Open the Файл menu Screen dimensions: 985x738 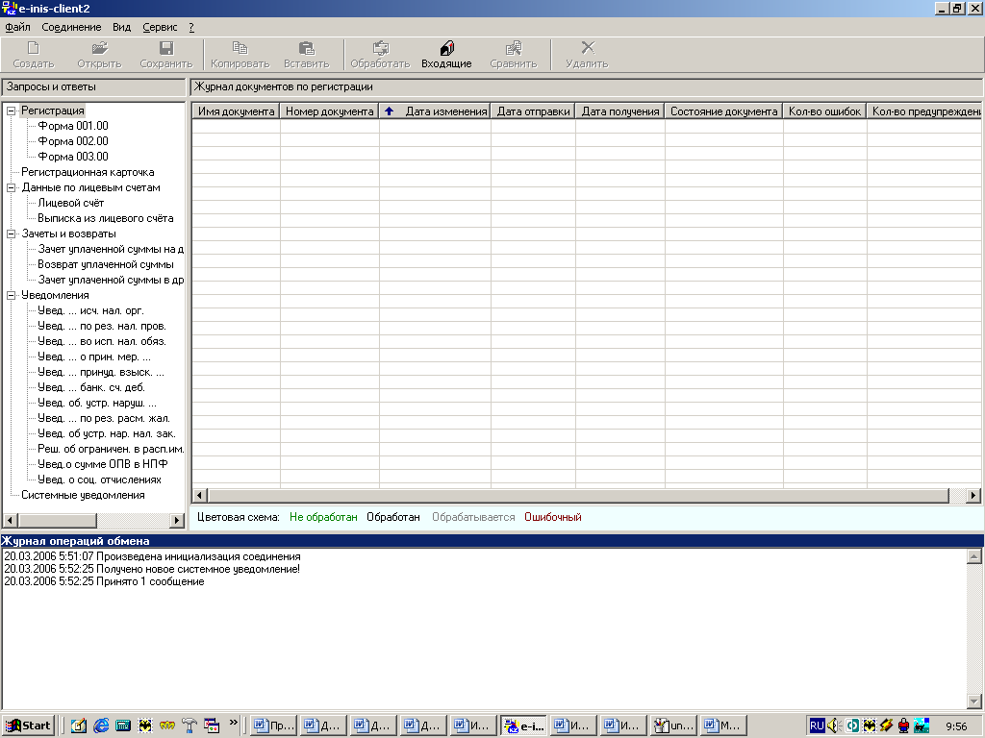pyautogui.click(x=17, y=27)
